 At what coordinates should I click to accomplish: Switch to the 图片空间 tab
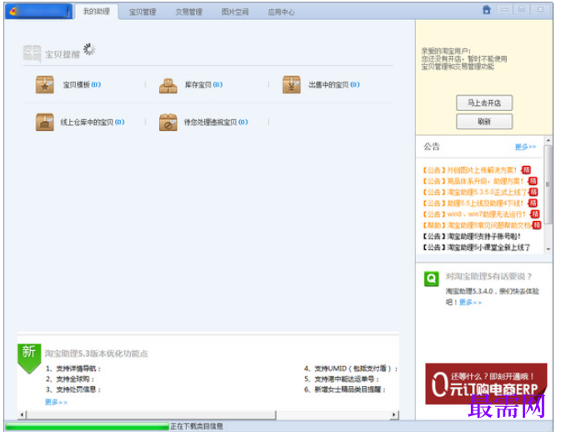(x=235, y=12)
